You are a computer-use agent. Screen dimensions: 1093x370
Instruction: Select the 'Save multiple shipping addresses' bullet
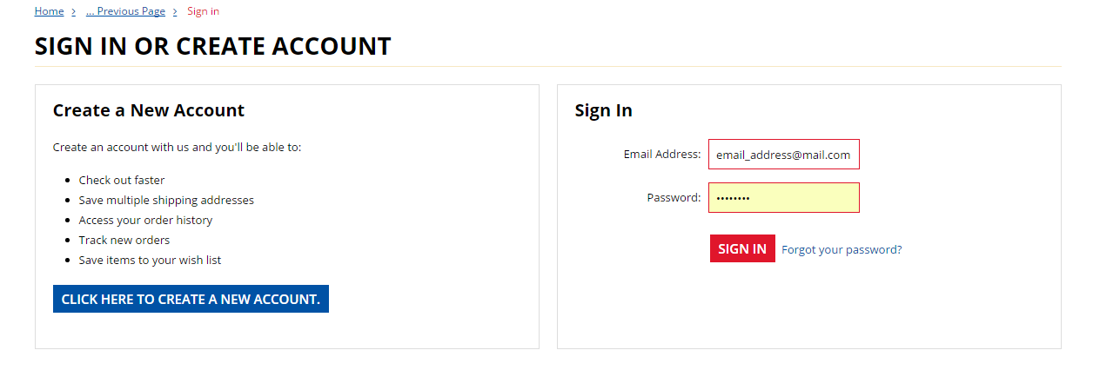pyautogui.click(x=166, y=200)
